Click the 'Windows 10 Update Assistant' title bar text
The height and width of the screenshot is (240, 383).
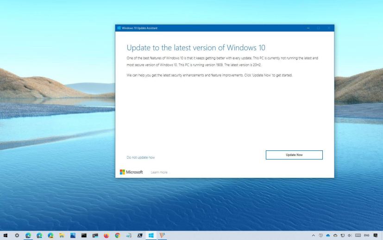tap(139, 28)
